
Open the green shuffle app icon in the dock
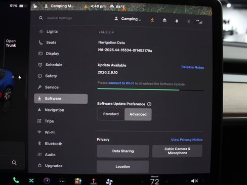pos(31,181)
